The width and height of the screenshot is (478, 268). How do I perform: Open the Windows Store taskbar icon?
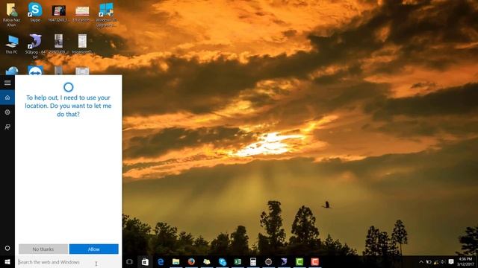[145, 261]
